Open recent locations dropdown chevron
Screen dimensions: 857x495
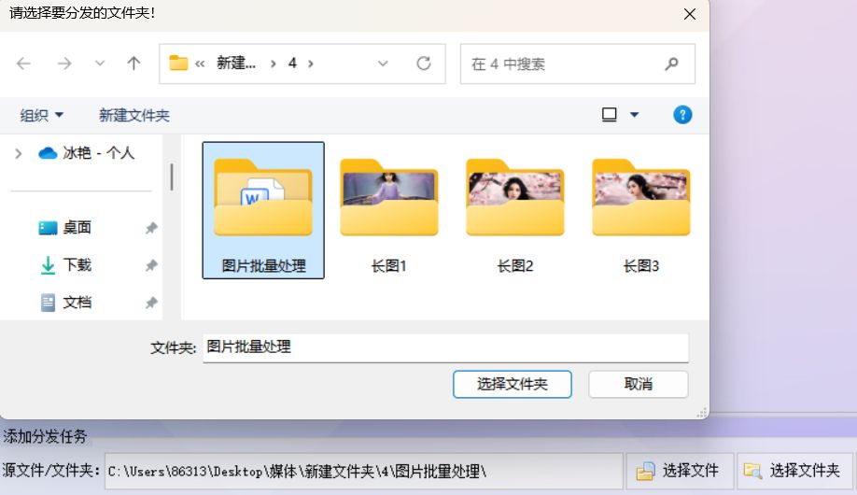point(100,64)
